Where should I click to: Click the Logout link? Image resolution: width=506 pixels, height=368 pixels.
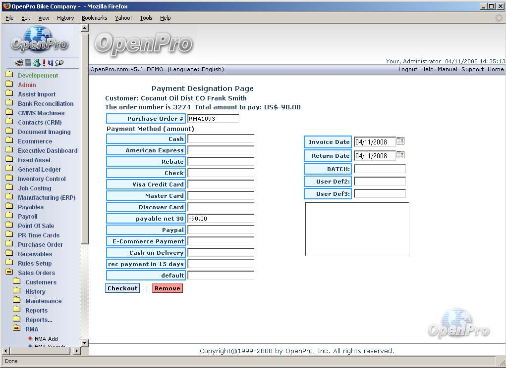[x=408, y=69]
